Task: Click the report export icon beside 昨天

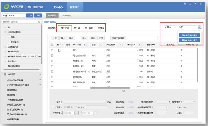Action: [x=199, y=27]
